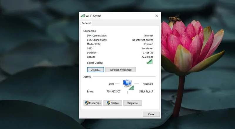Click the Duration value 07:16:33
Image resolution: width=235 pixels, height=129 pixels.
tap(148, 53)
